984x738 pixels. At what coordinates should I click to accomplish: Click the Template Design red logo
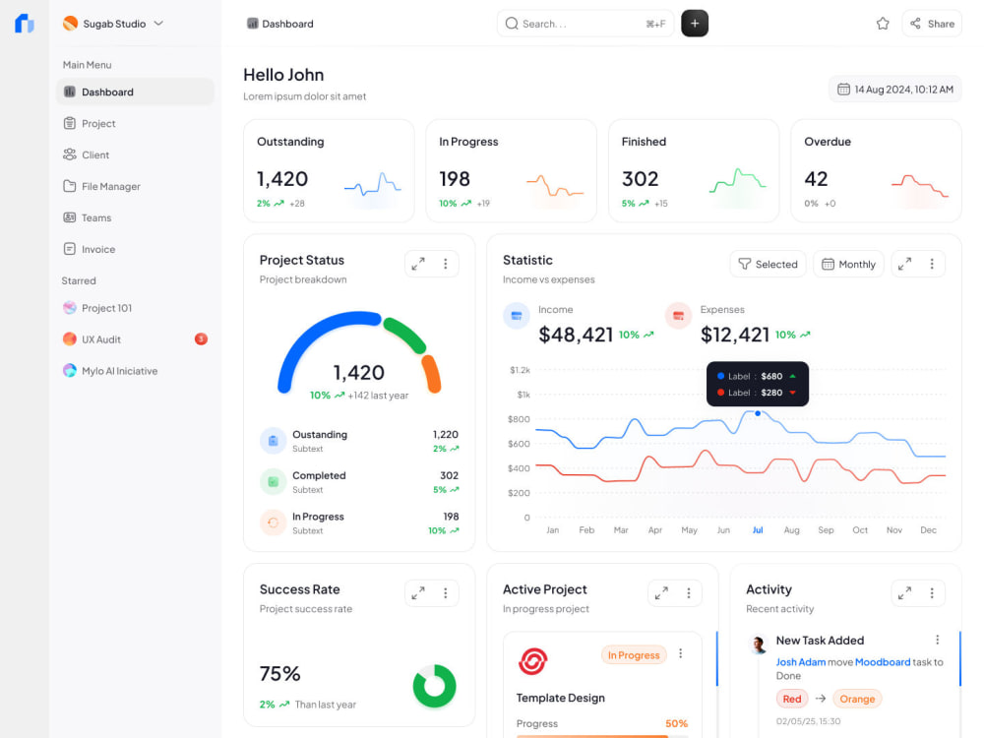click(532, 661)
